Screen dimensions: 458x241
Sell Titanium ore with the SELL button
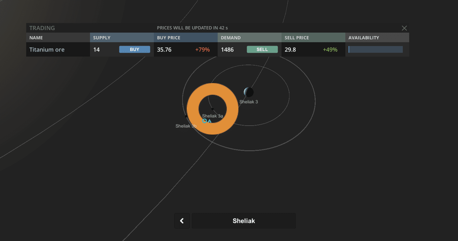point(262,50)
